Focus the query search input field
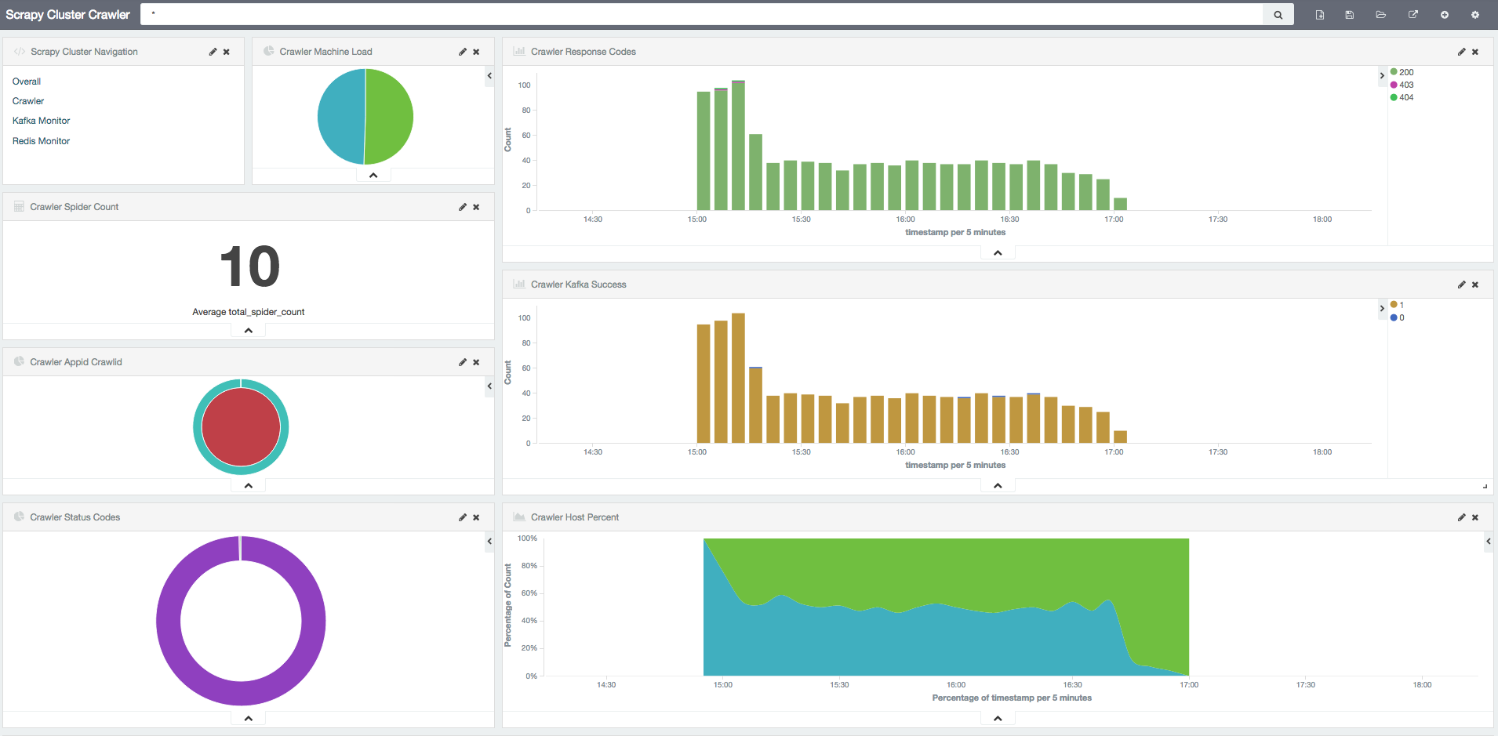Screen dimensions: 1498x736 click(x=702, y=14)
